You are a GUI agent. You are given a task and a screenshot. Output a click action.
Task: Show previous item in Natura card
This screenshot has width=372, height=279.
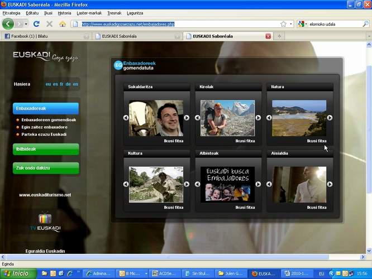[269, 118]
